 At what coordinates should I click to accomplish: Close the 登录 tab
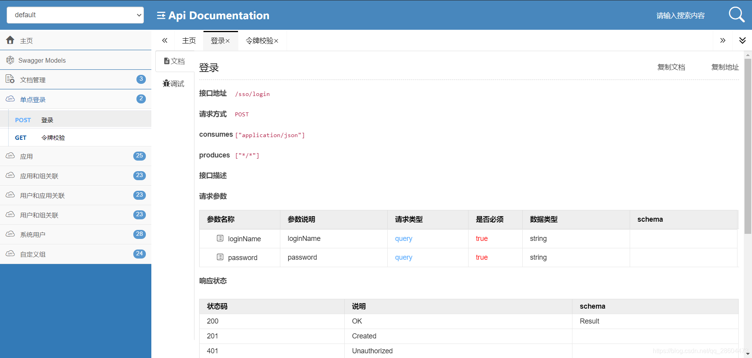(228, 41)
